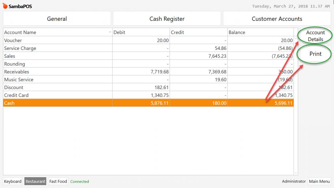This screenshot has height=188, width=334.
Task: Click Cash debit 5,876.11
Action: pyautogui.click(x=160, y=103)
